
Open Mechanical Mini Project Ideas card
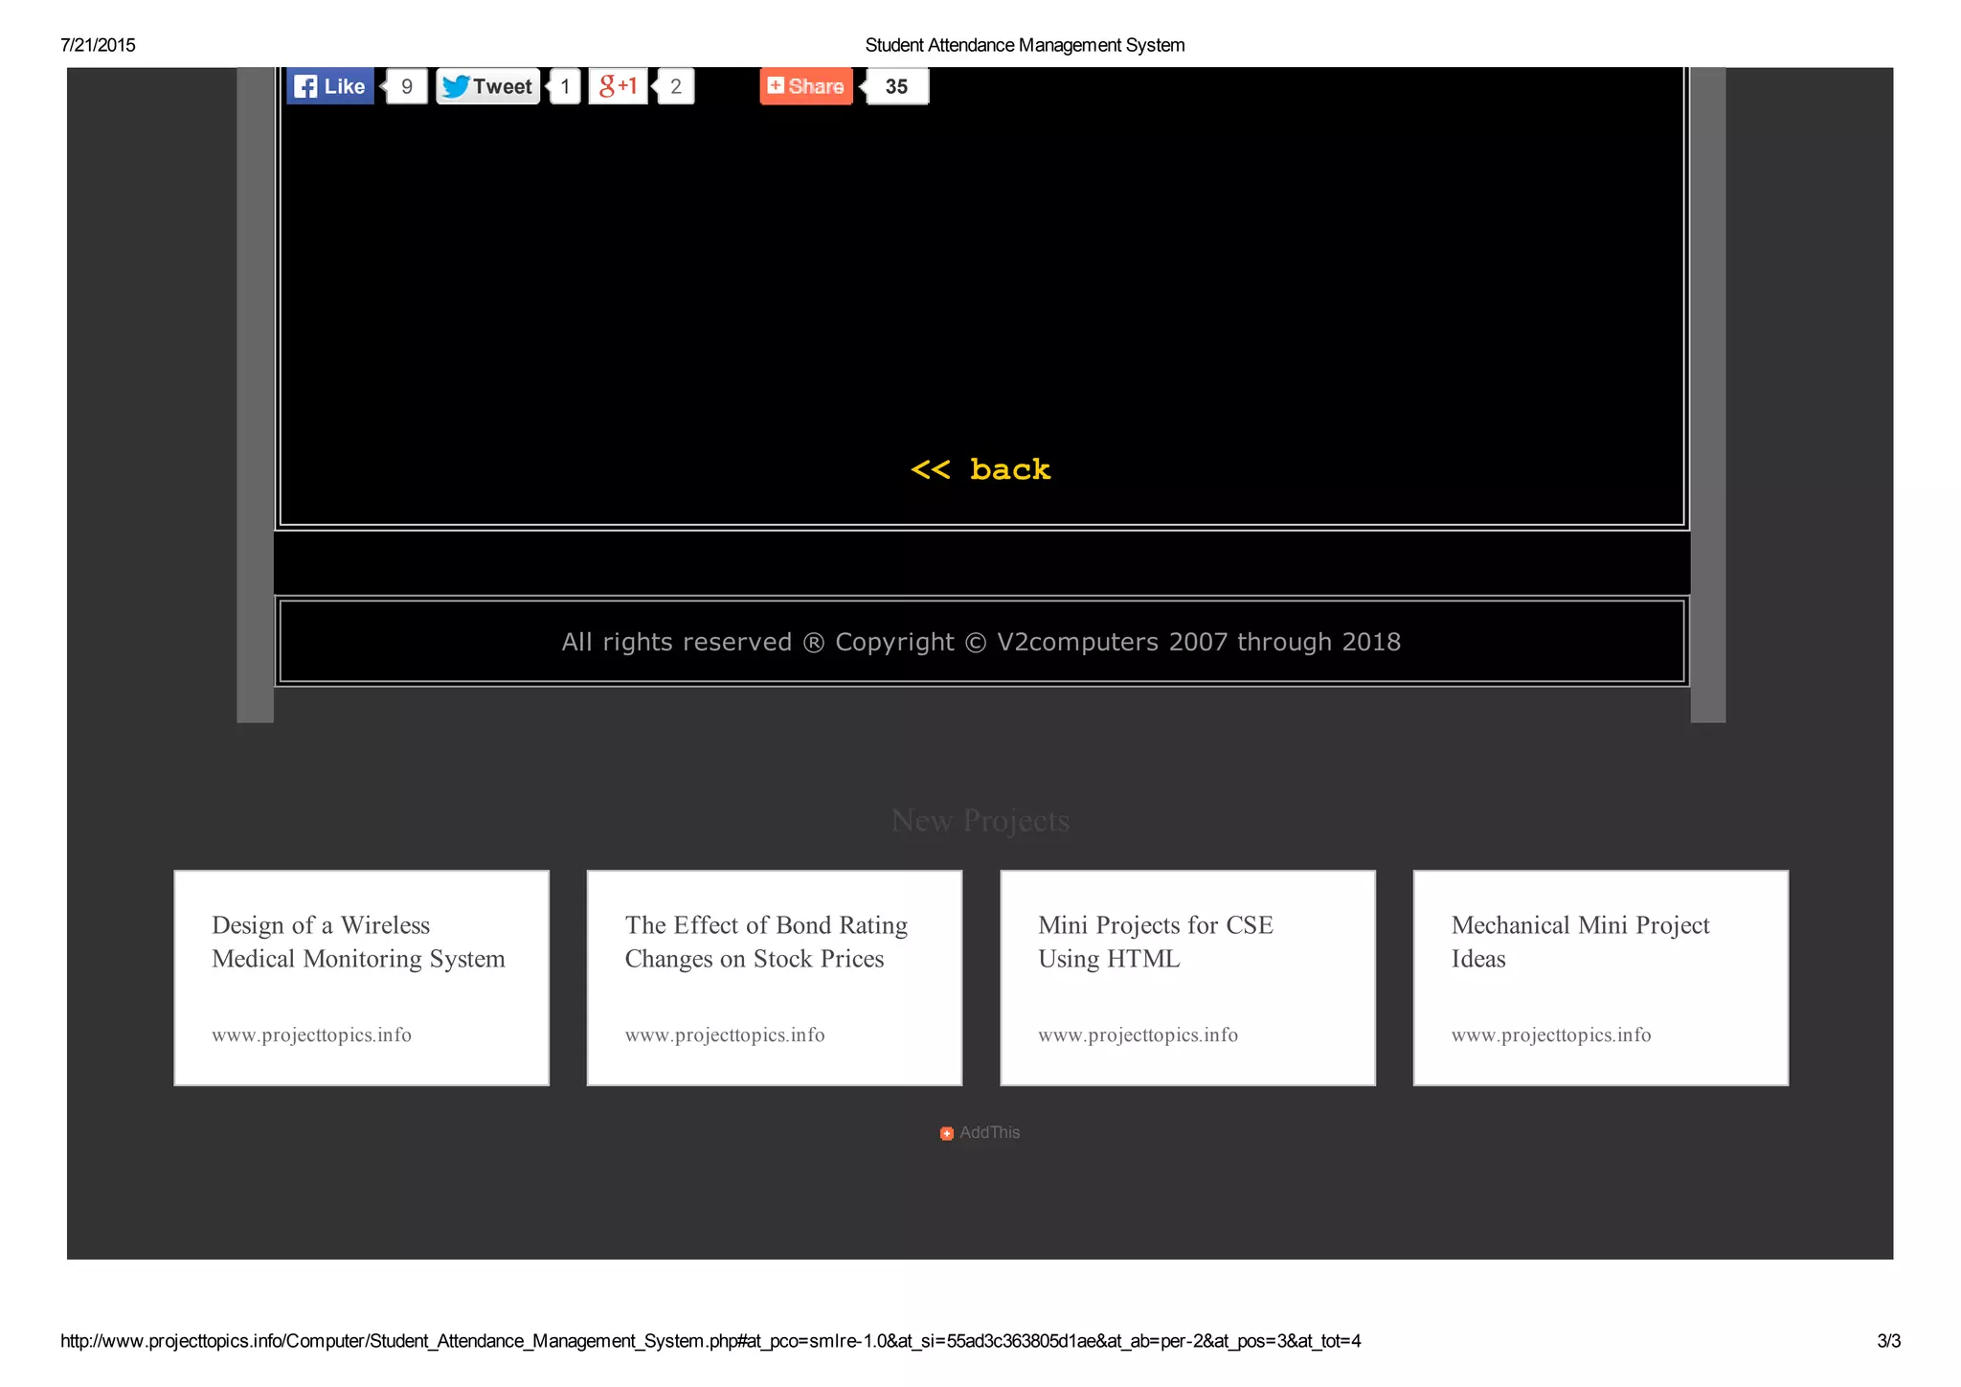click(1601, 978)
